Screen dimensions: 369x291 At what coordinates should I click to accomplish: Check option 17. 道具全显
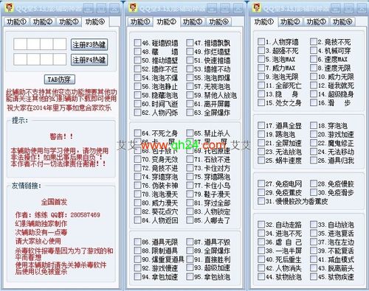point(261,125)
